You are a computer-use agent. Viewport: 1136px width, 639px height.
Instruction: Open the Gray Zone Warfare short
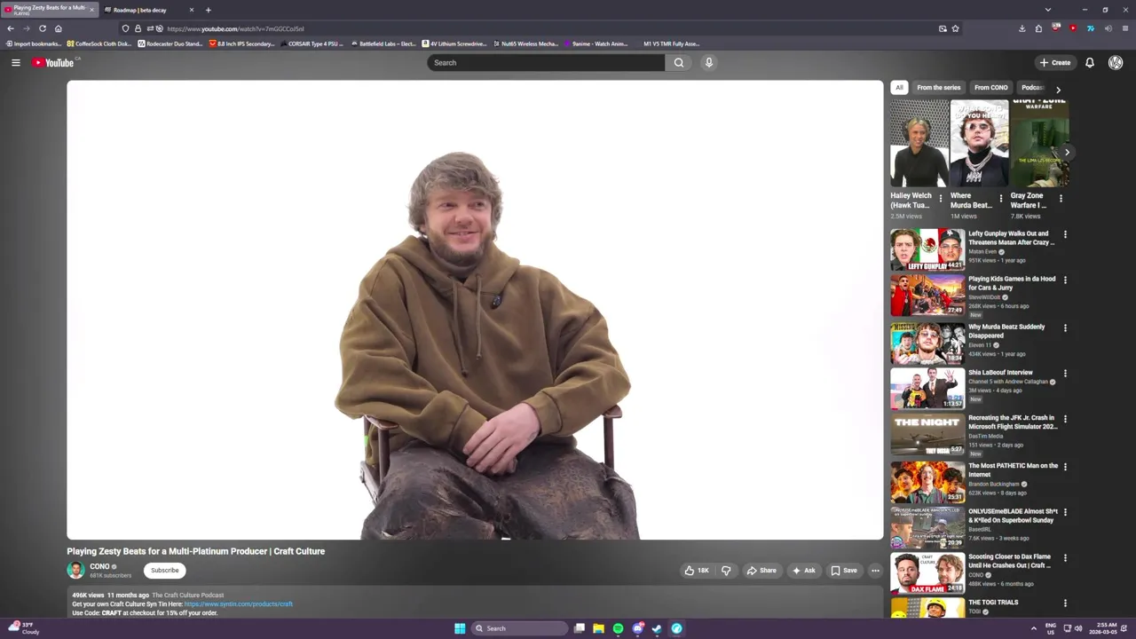click(1039, 143)
